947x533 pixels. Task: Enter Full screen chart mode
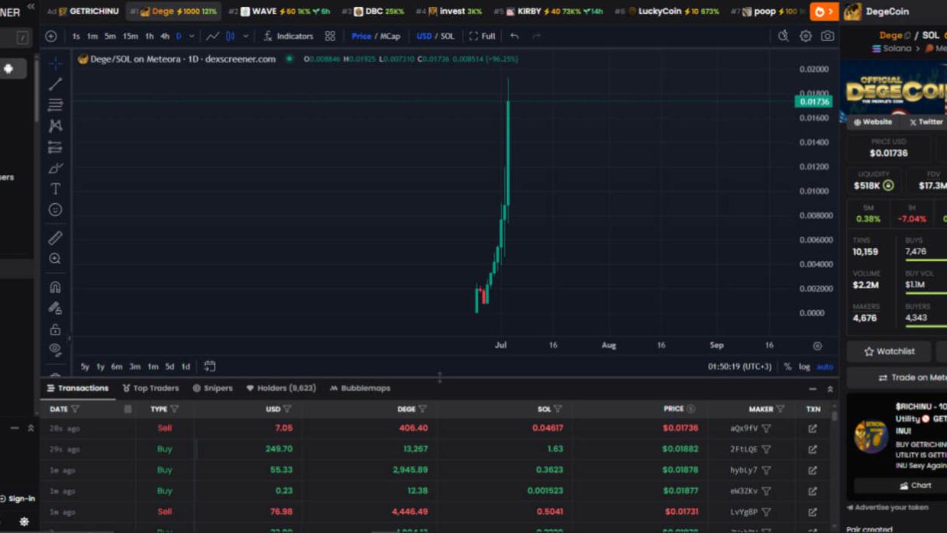(482, 36)
